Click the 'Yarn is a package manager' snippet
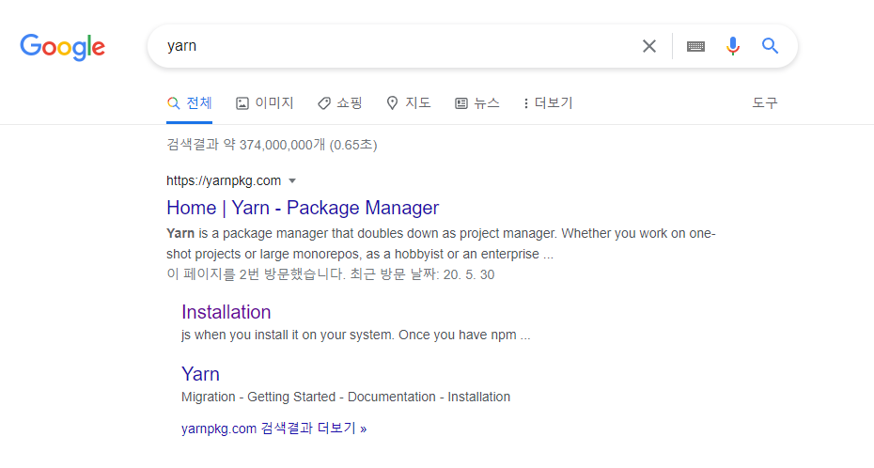 [x=441, y=243]
